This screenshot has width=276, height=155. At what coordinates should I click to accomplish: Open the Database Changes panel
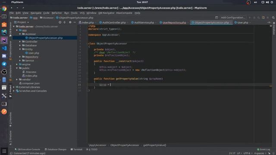point(56,149)
